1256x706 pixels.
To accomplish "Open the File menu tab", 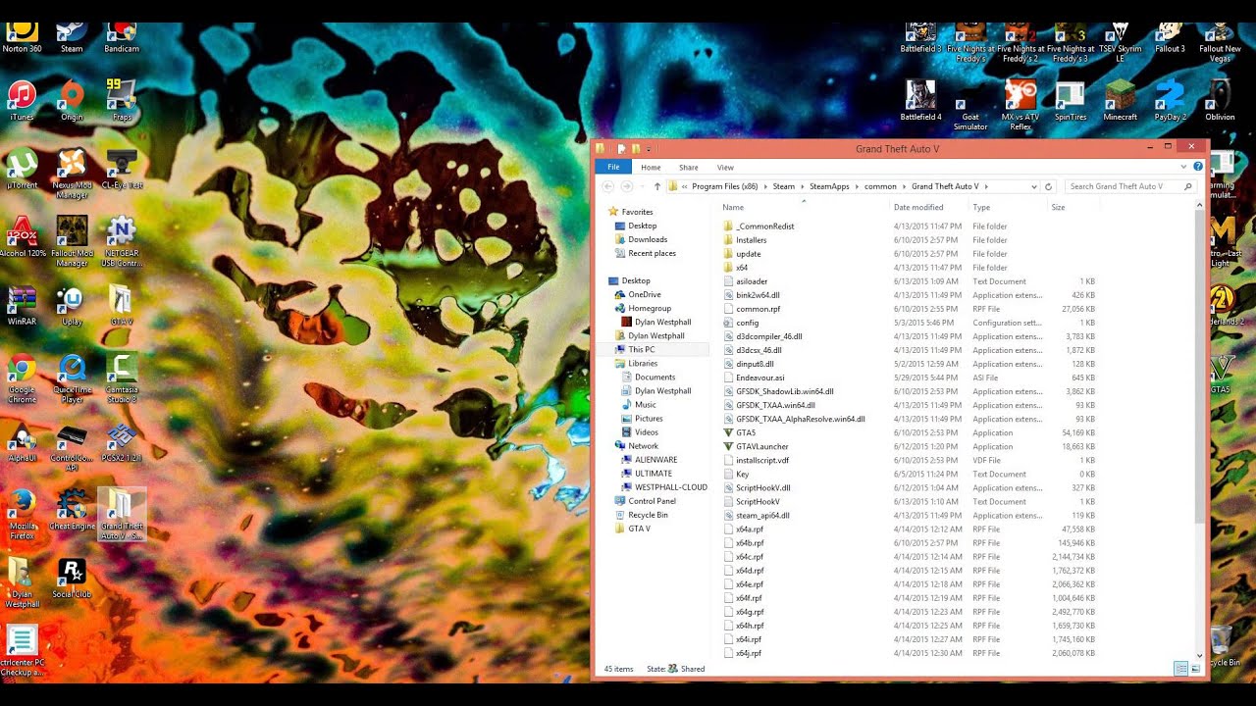I will (613, 168).
